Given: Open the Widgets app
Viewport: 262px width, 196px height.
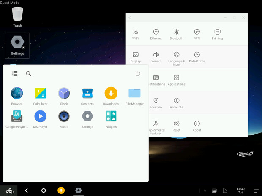Looking at the screenshot, I should tap(111, 116).
